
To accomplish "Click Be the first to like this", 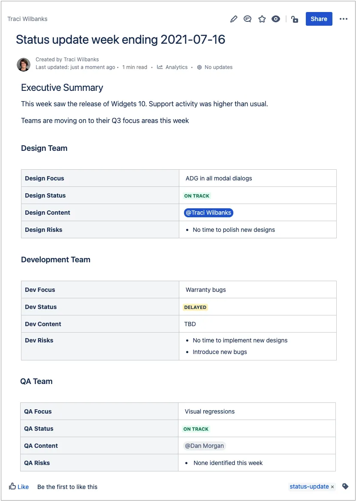I will [67, 487].
